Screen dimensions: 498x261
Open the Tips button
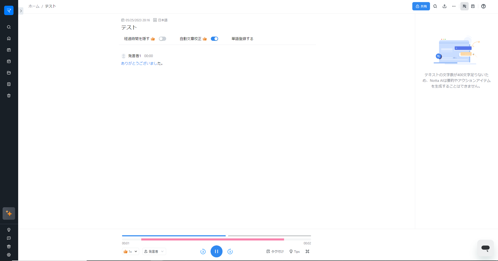294,251
